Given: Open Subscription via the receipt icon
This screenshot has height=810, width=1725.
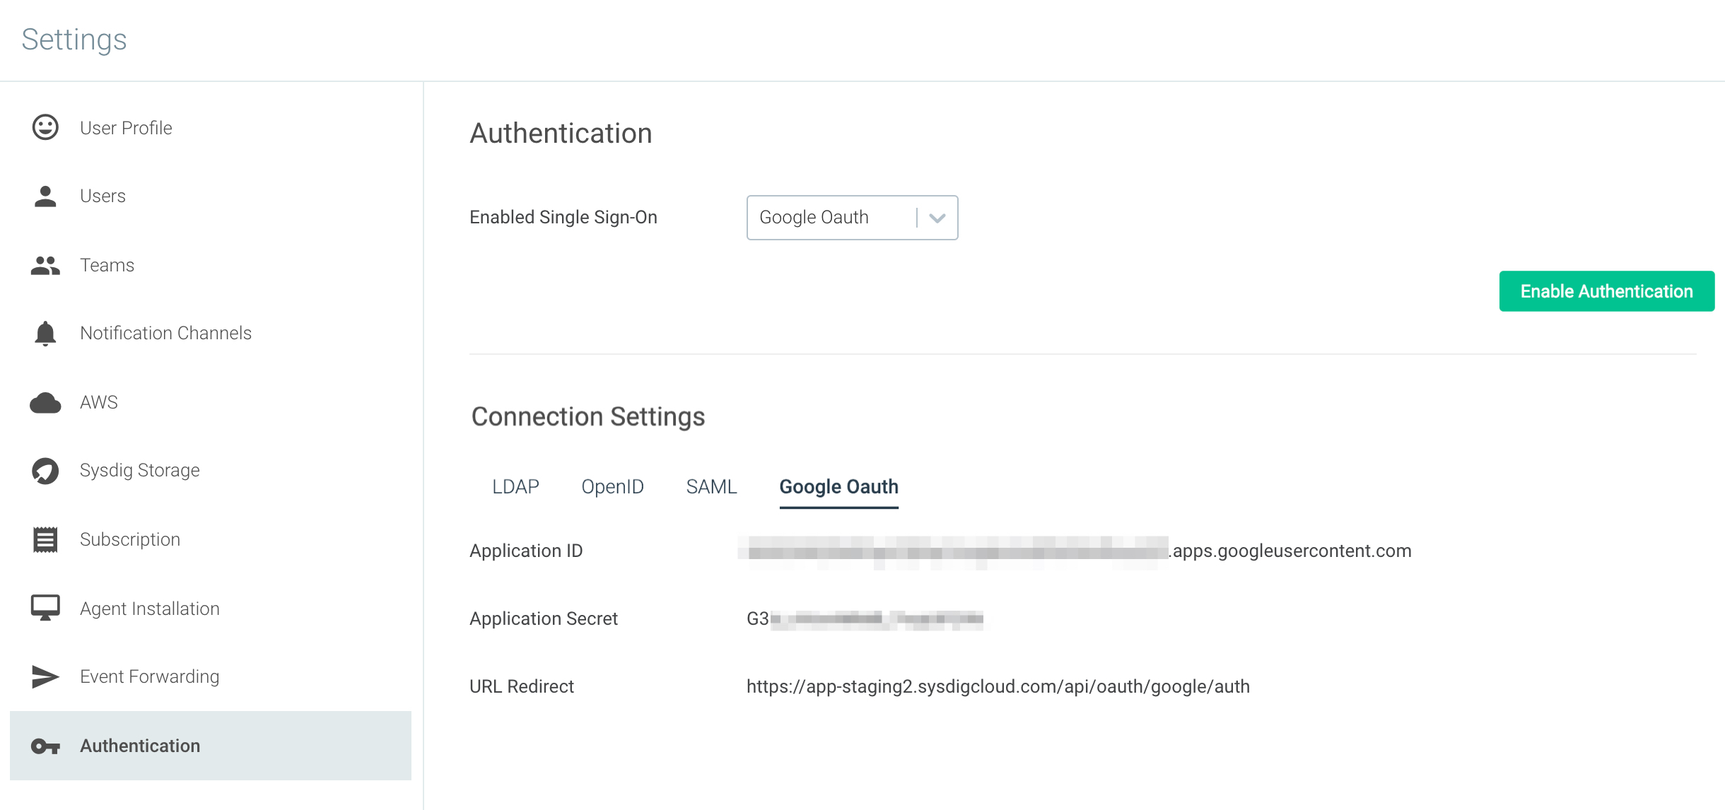Looking at the screenshot, I should point(45,539).
